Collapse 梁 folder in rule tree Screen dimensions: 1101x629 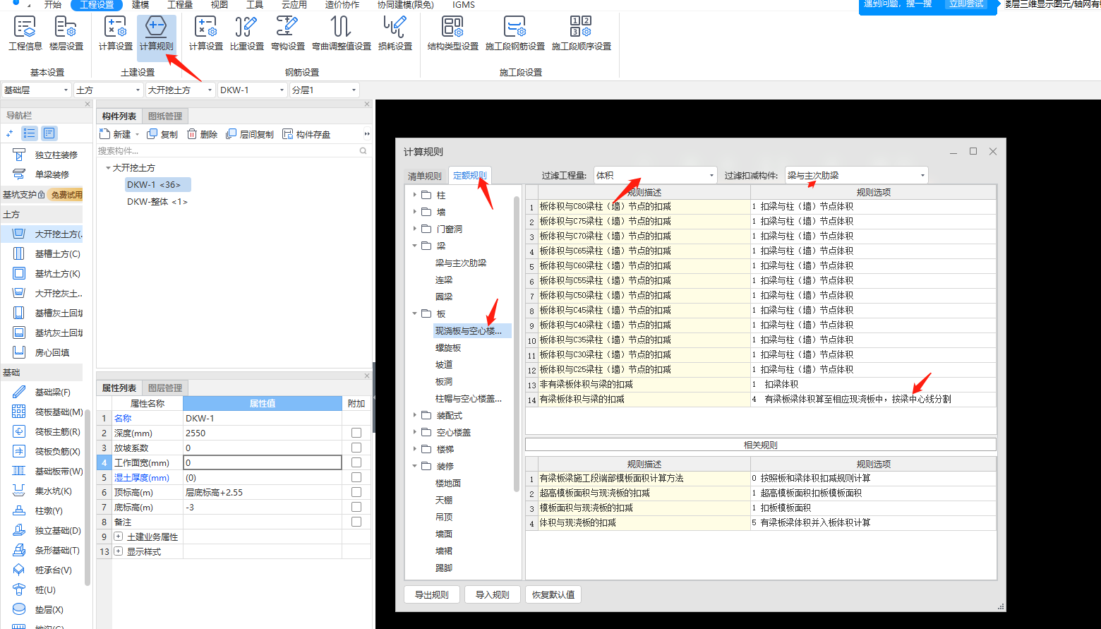414,246
